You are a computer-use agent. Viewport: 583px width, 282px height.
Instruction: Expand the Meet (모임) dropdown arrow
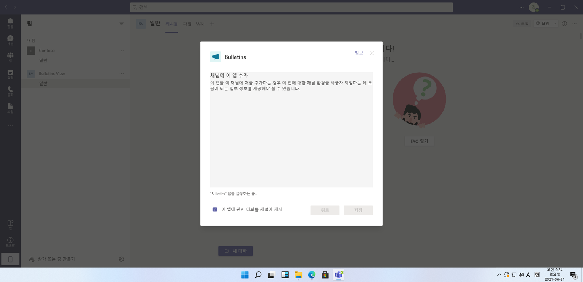pos(554,24)
